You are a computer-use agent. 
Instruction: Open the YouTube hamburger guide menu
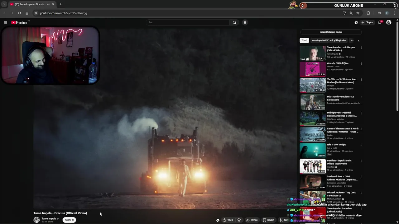[x=5, y=22]
